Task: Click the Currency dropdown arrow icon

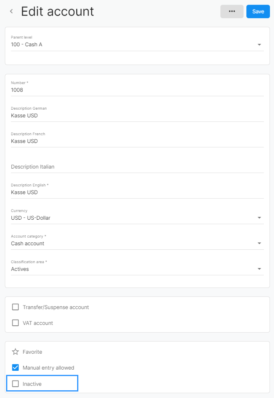Action: pyautogui.click(x=259, y=218)
